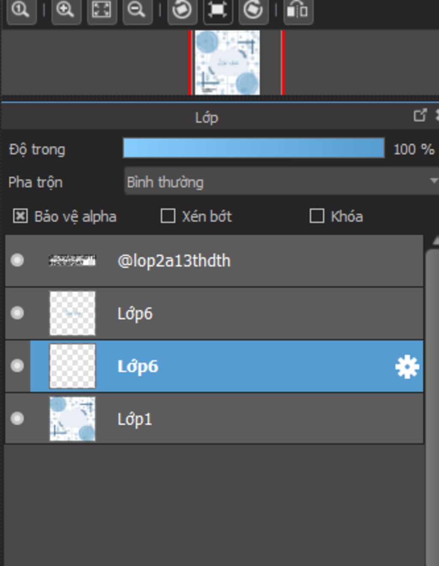Reset the canvas rotation

(x=218, y=9)
